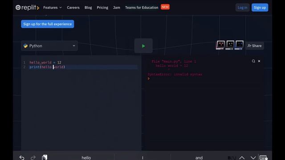Click the Replit logo
Viewport: 285px width, 160px height.
click(x=27, y=8)
